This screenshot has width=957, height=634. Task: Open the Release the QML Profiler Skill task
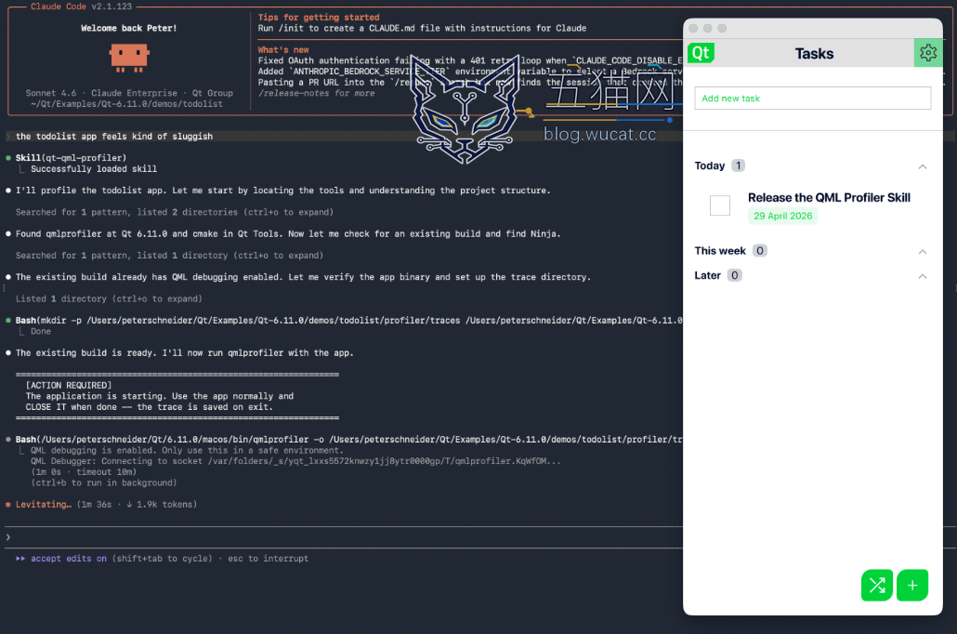point(829,197)
